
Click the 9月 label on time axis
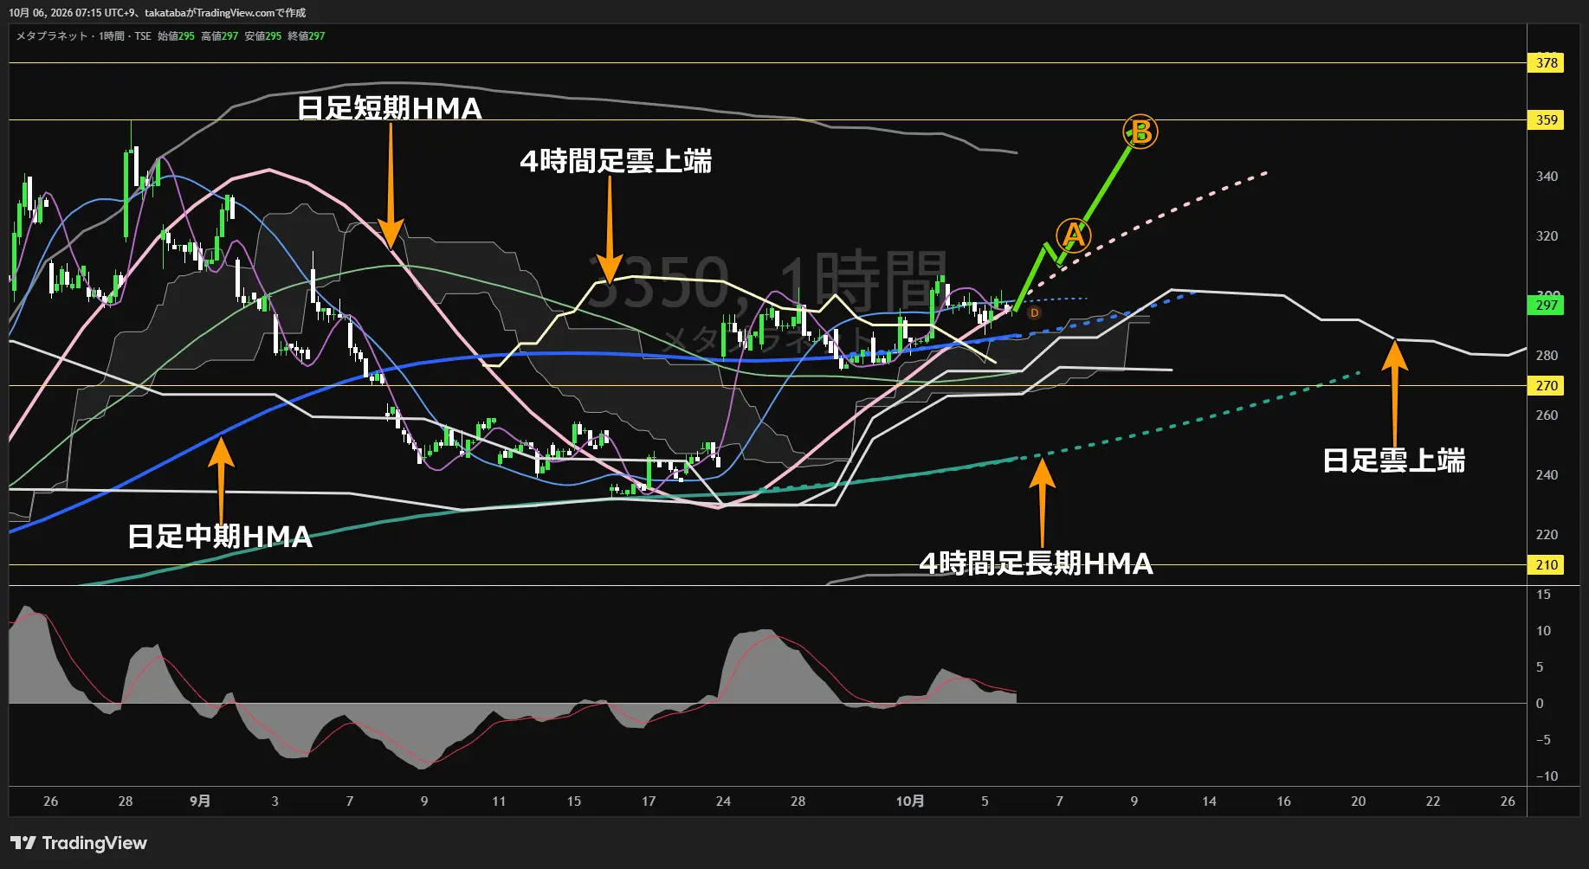[x=200, y=801]
